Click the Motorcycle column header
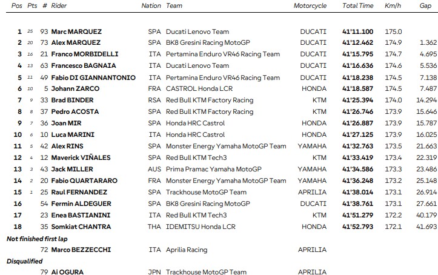This screenshot has height=275, width=438. tap(310, 6)
